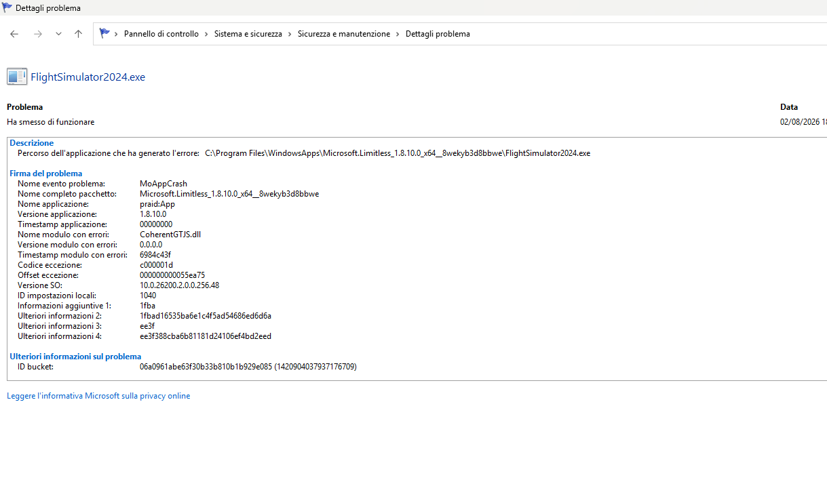Image resolution: width=827 pixels, height=503 pixels.
Task: Click 'Ulteriori informazioni sul problema' heading
Action: [75, 357]
